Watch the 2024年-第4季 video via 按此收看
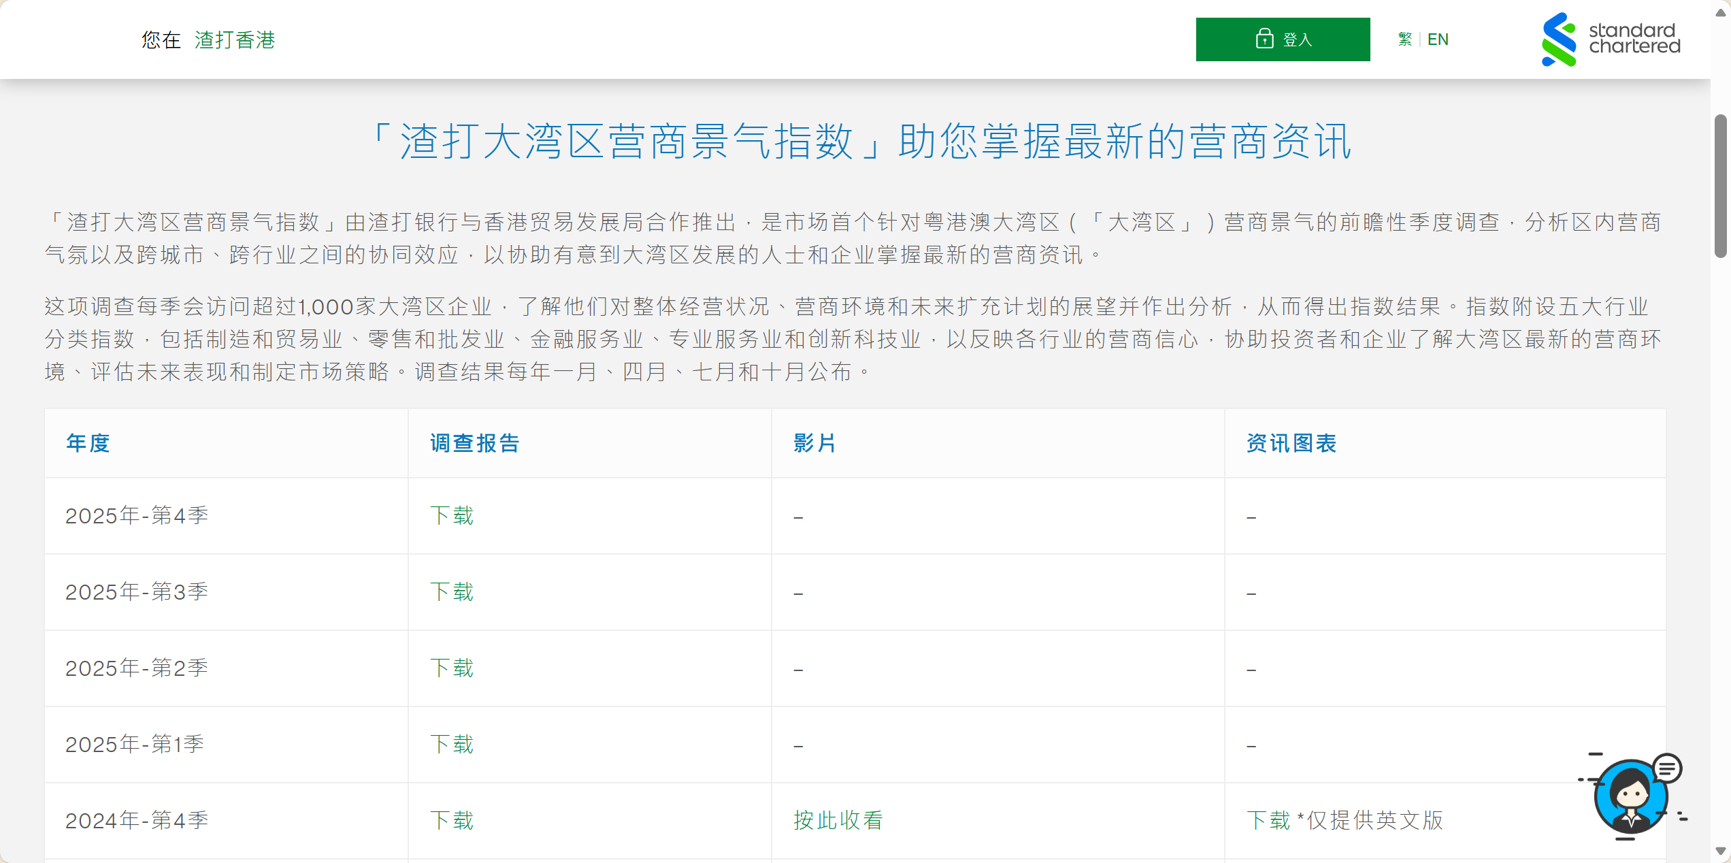Image resolution: width=1731 pixels, height=863 pixels. tap(838, 821)
